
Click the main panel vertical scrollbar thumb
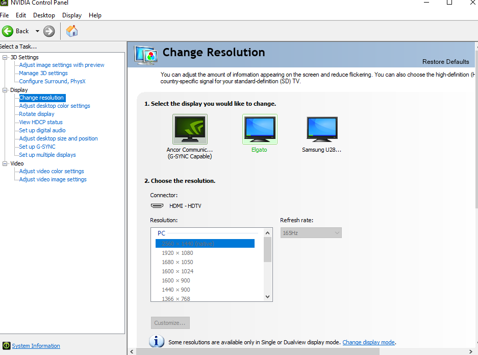coord(476,128)
